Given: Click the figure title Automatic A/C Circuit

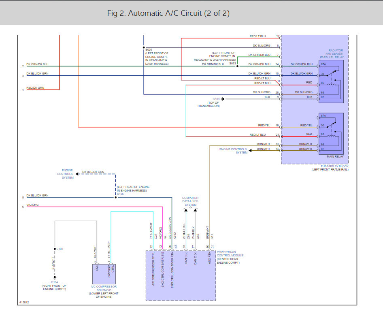Looking at the screenshot, I should 168,13.
